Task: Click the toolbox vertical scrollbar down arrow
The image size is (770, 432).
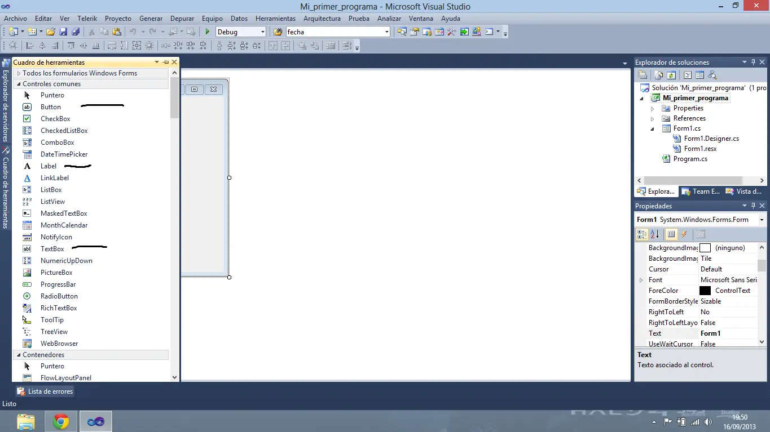Action: click(174, 377)
